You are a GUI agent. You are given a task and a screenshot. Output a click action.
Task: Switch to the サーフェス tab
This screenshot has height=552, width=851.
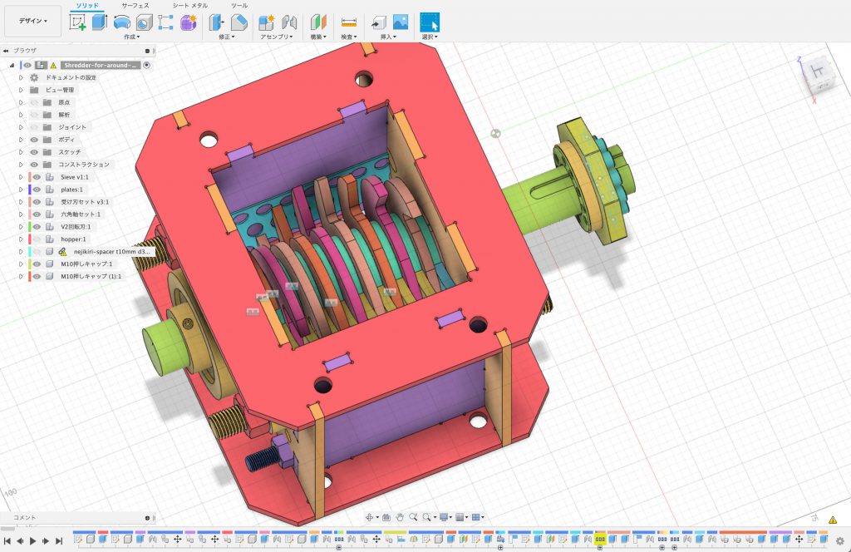(x=135, y=5)
